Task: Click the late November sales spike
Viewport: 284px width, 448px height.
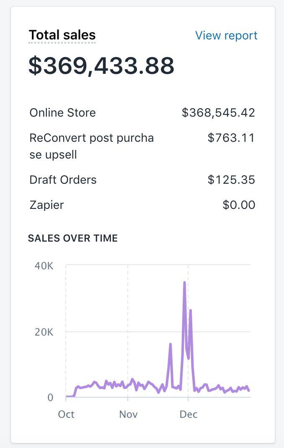Action: (x=170, y=344)
